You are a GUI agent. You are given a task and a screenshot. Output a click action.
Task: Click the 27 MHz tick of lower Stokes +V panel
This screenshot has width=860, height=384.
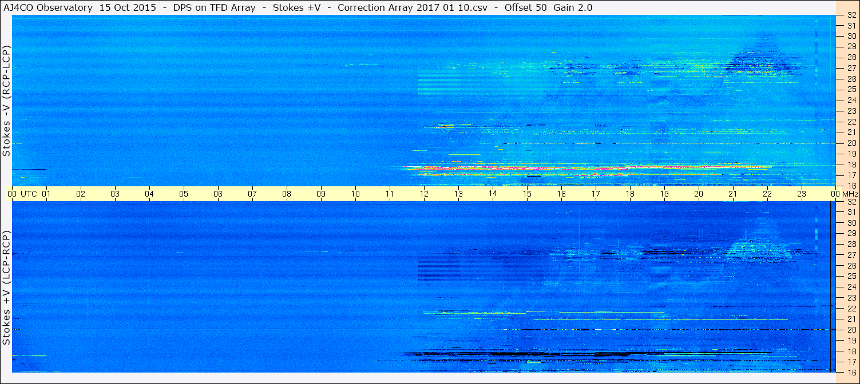click(851, 255)
